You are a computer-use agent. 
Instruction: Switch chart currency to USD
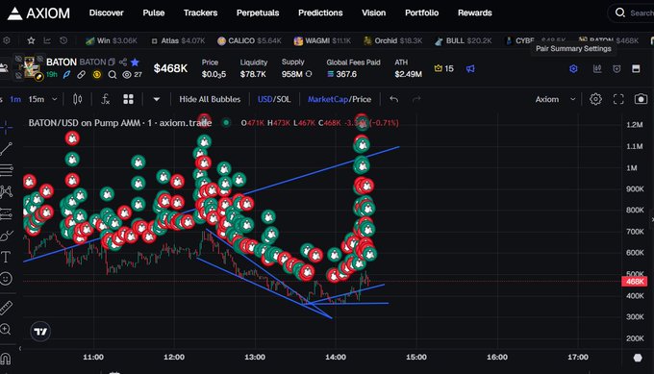point(264,99)
